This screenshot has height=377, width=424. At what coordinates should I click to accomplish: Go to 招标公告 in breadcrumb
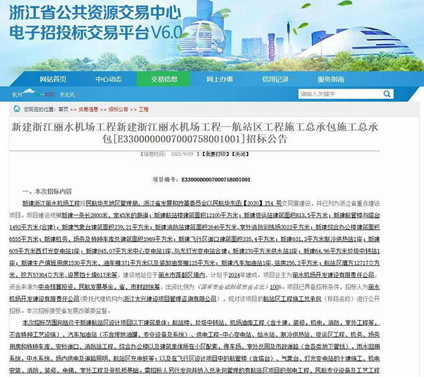coord(118,109)
